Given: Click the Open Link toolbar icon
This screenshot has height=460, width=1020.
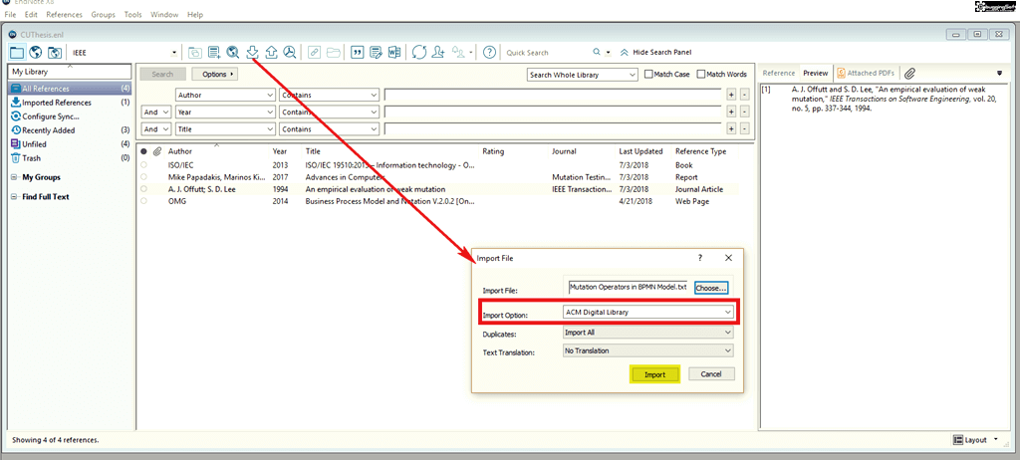Looking at the screenshot, I should click(x=314, y=53).
